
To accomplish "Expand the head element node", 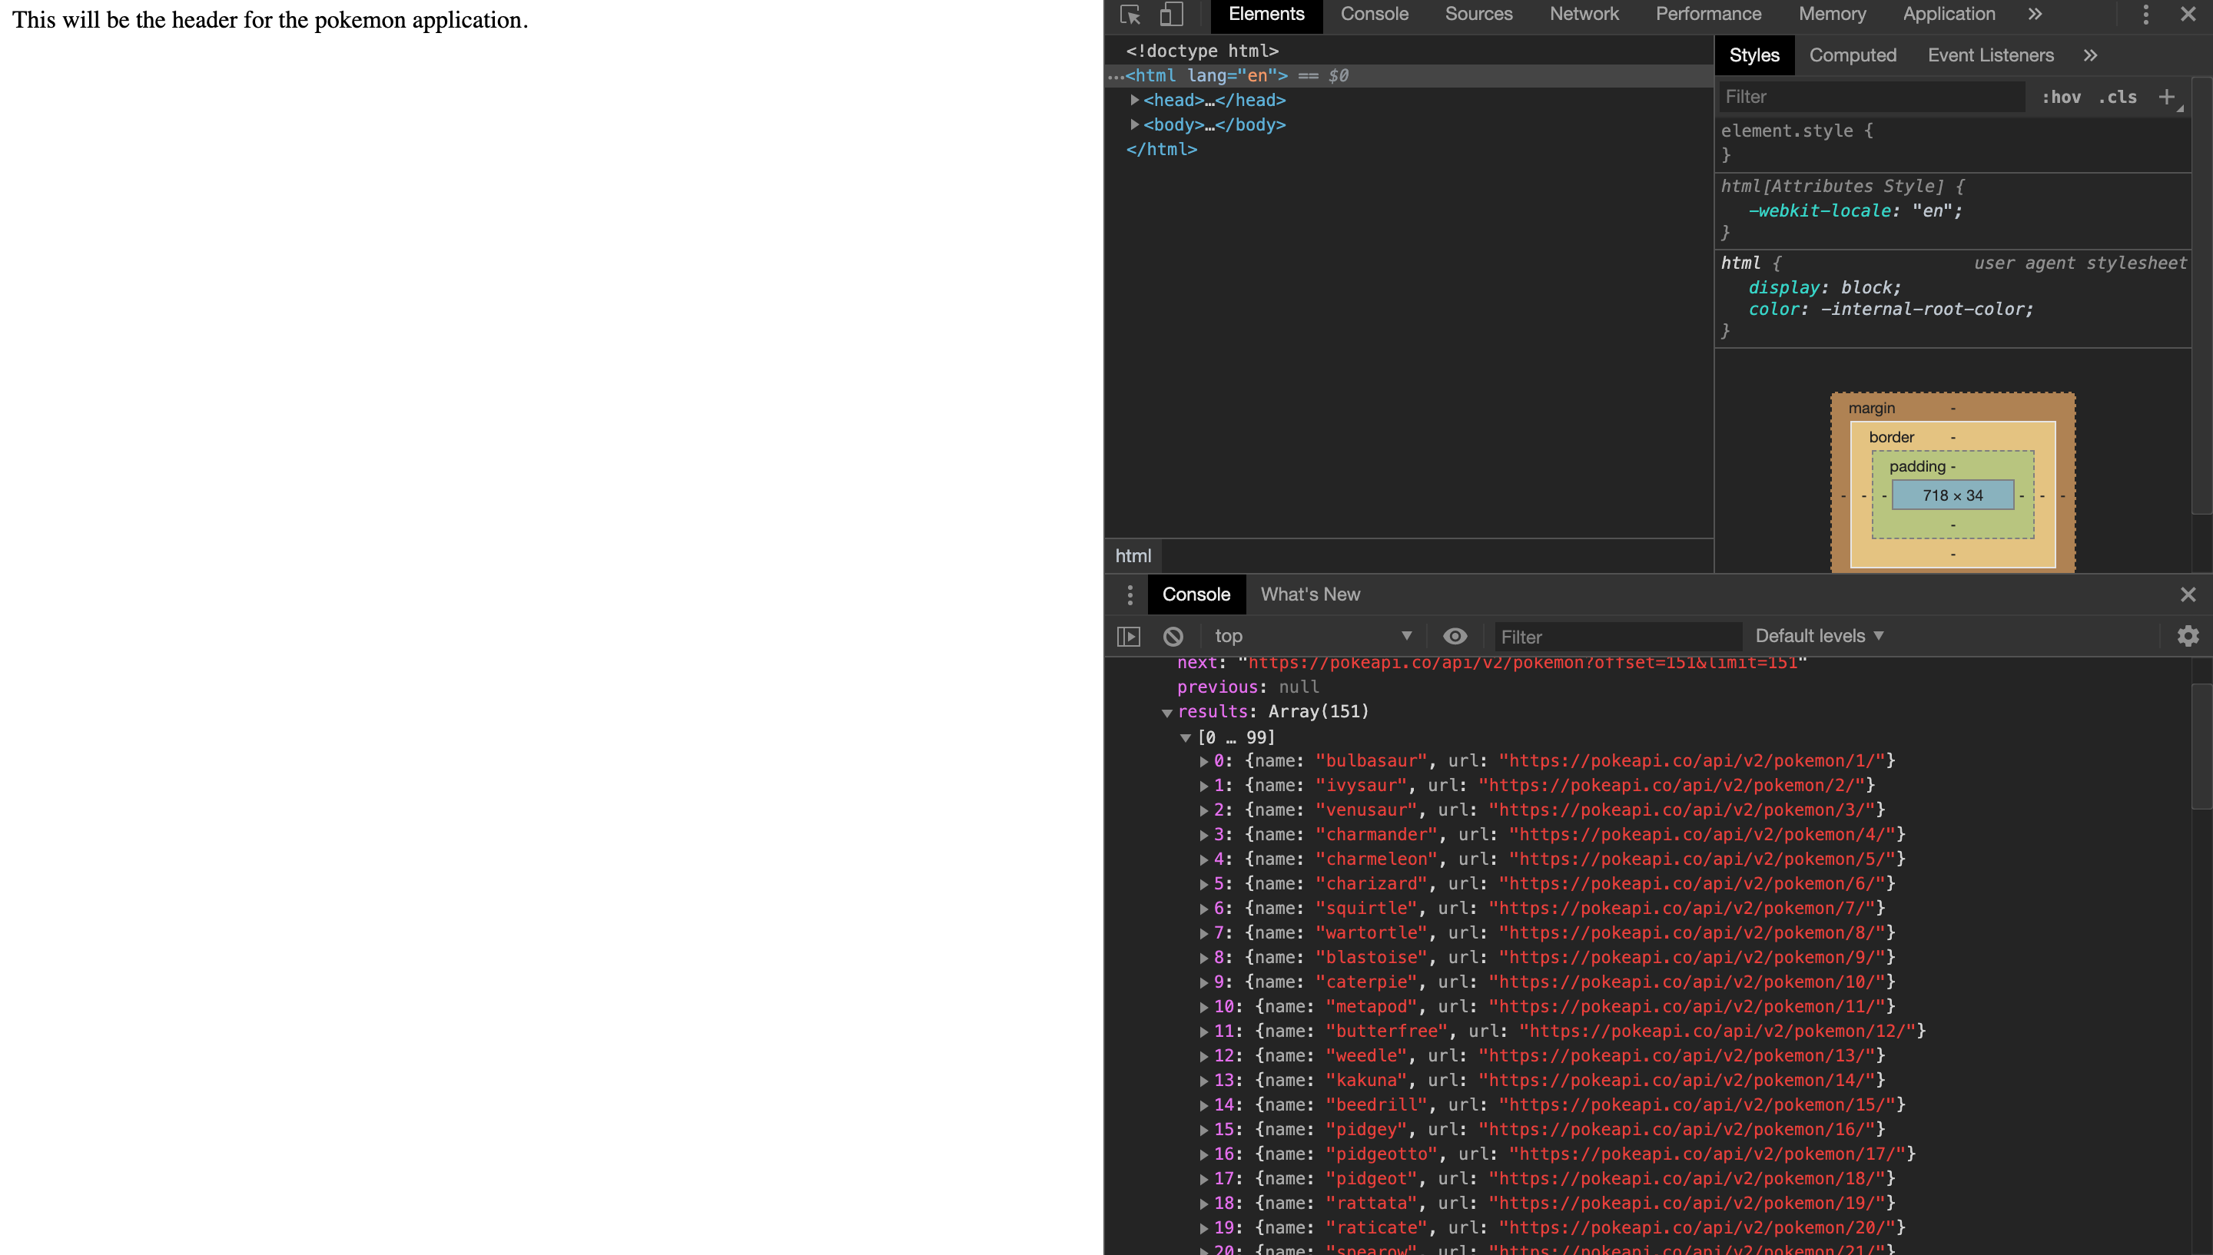I will coord(1134,100).
